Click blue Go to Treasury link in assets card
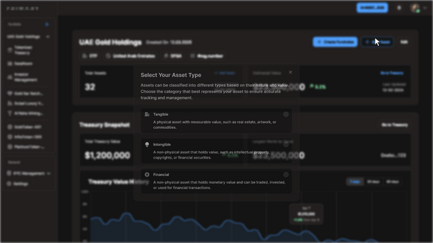Viewport: 433px width, 243px height. click(392, 73)
